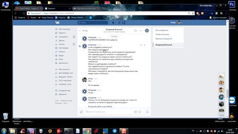Record a voice message with microphone icon

[x=147, y=112]
